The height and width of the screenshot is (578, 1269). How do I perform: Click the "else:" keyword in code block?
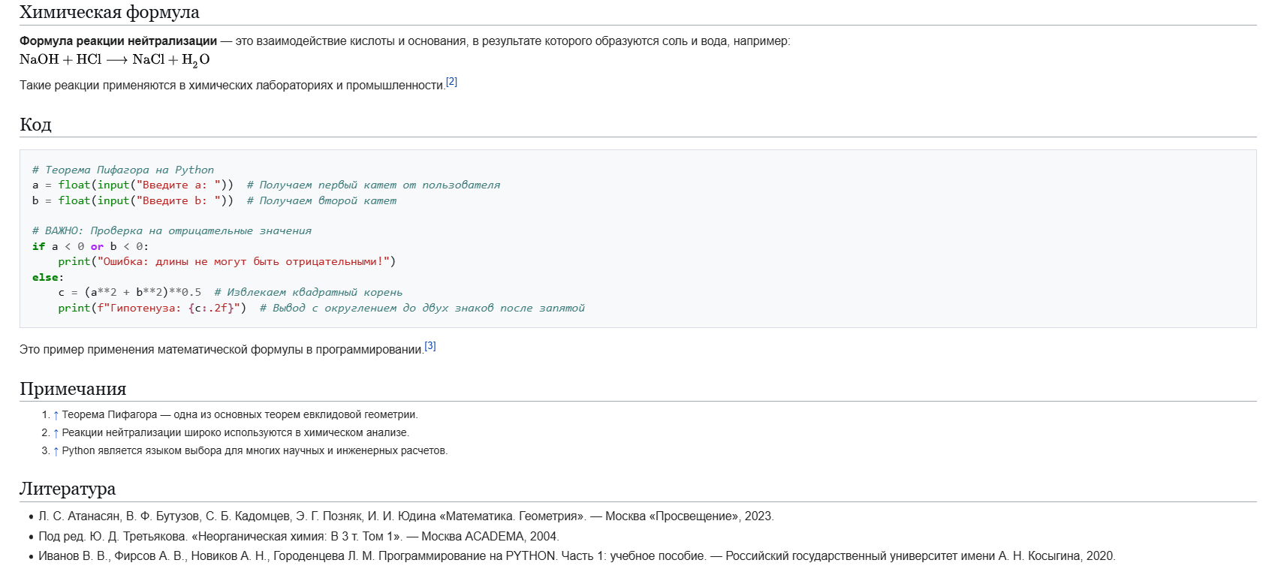(47, 277)
